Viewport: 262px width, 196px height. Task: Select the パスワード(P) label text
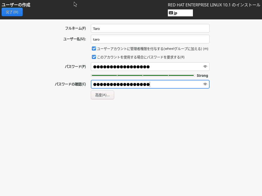coord(75,67)
